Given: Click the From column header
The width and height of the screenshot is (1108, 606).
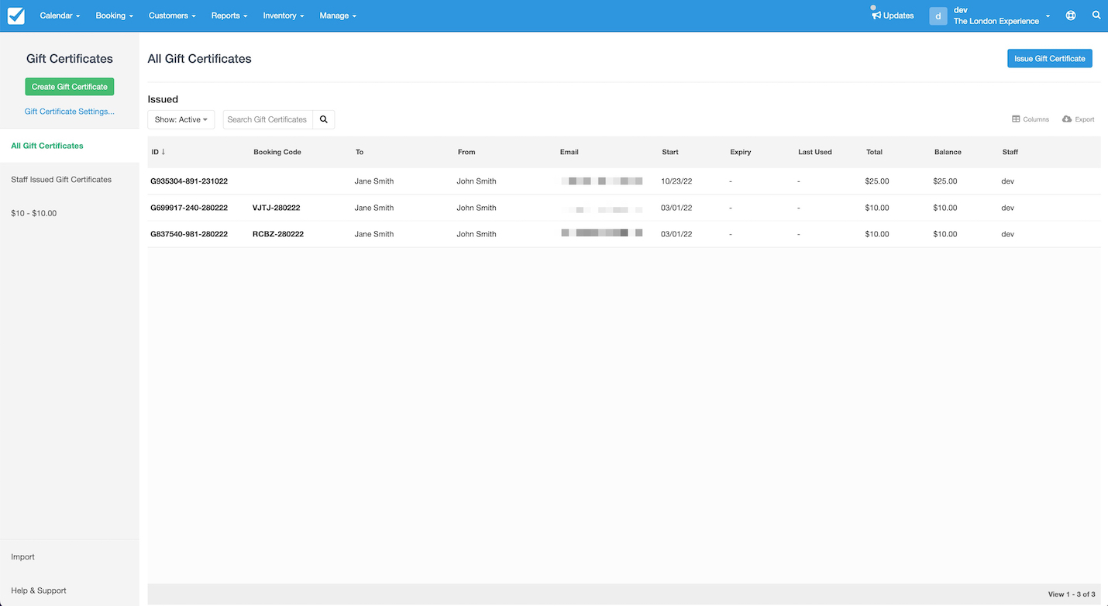Looking at the screenshot, I should [x=466, y=152].
